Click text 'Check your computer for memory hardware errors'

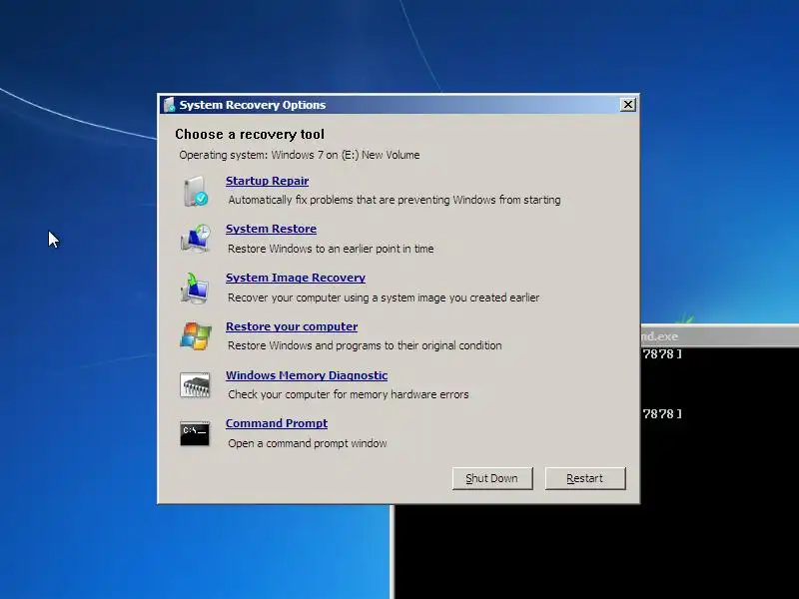click(x=348, y=394)
